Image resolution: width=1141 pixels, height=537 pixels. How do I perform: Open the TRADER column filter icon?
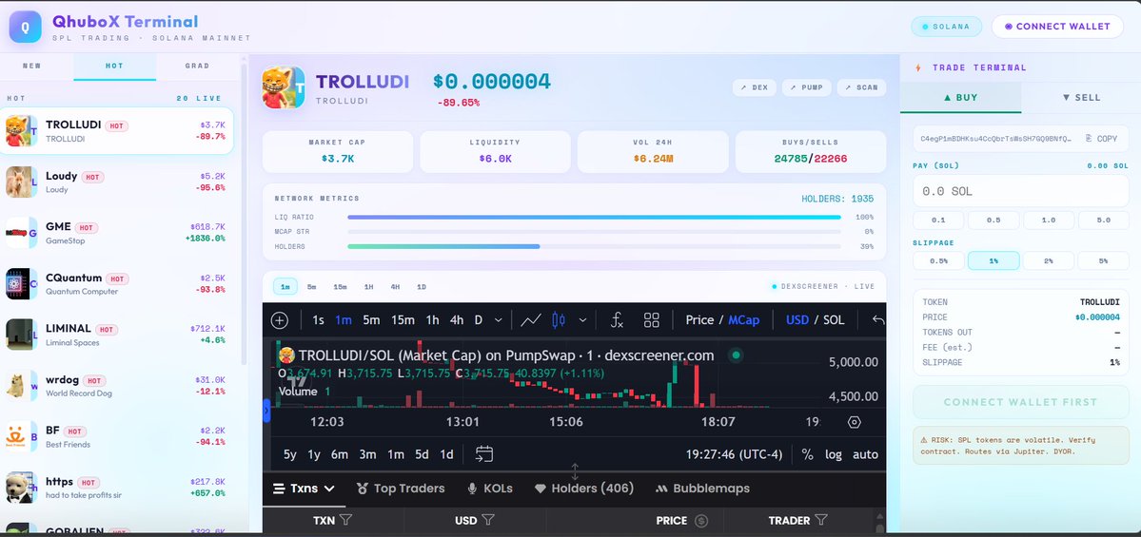(x=821, y=520)
